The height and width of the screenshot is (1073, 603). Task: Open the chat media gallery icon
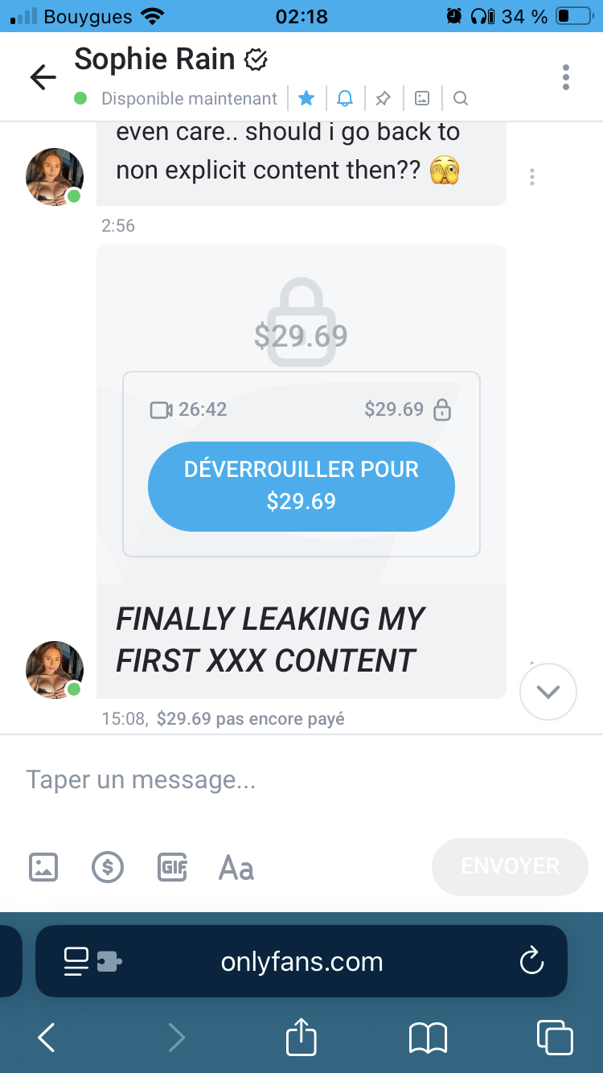(x=422, y=98)
